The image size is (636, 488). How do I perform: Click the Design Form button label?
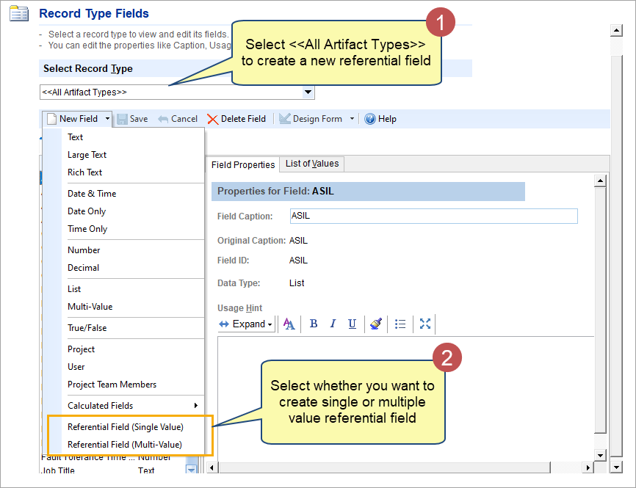coord(317,119)
